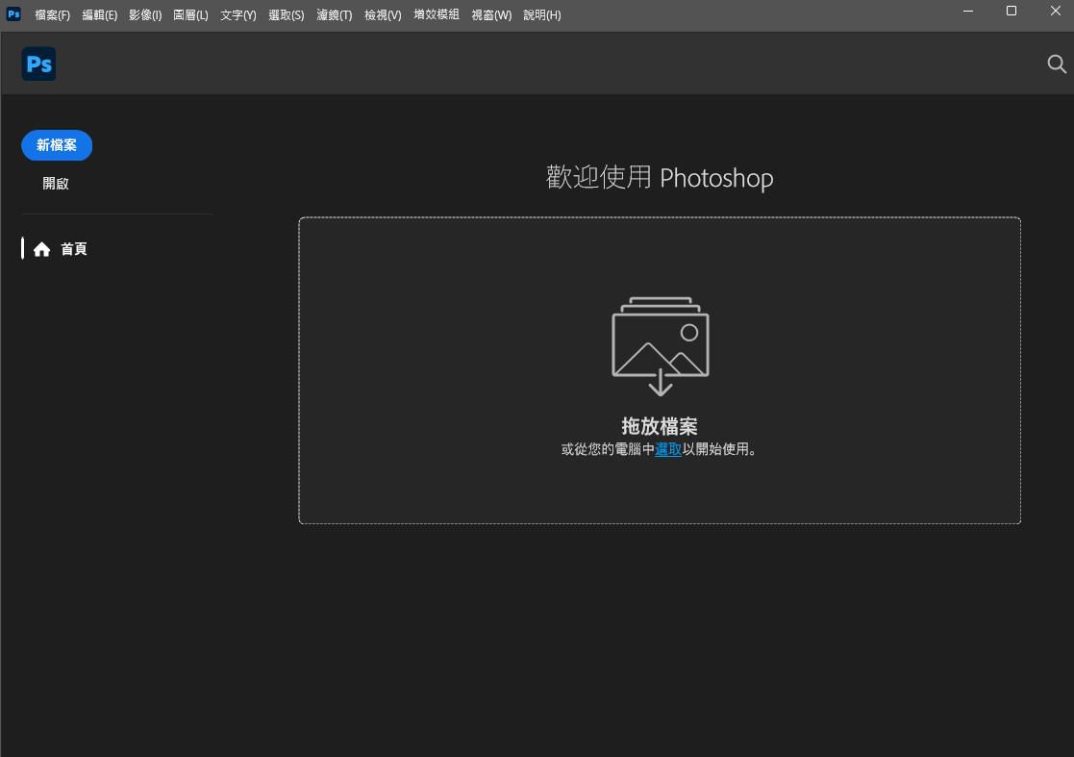
Task: Click the 歡迎使用 Photoshop title
Action: tap(660, 178)
